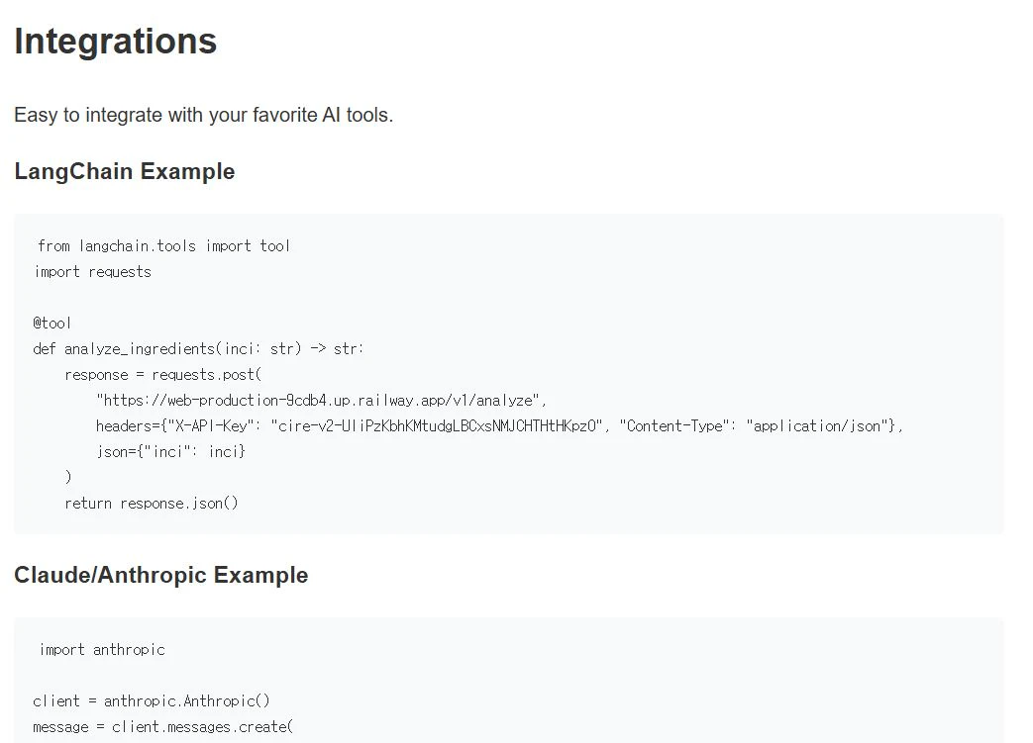The height and width of the screenshot is (743, 1033).
Task: Click the analyze_ingredients function definition
Action: (x=198, y=348)
